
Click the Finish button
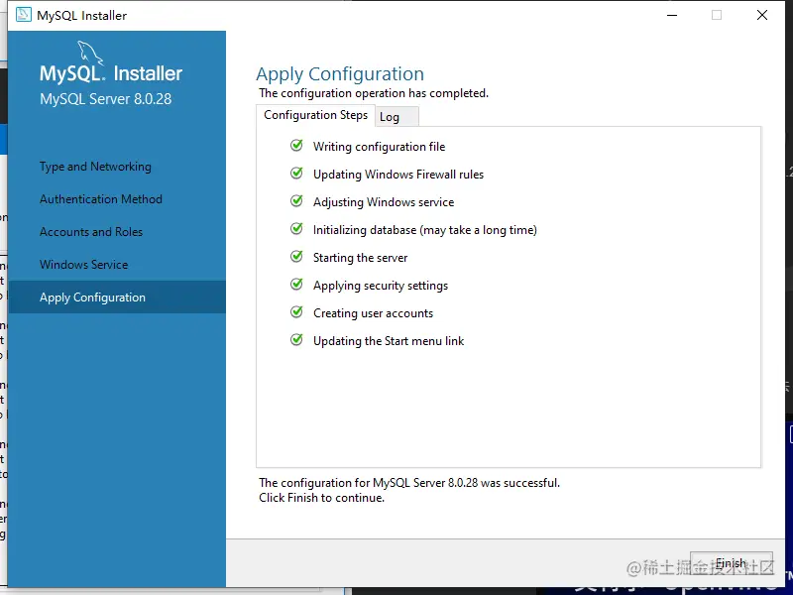(732, 563)
